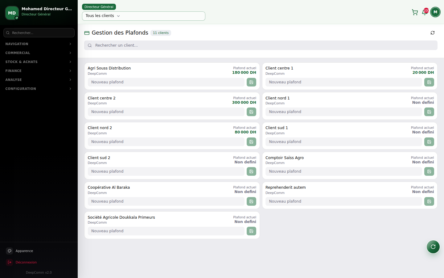444x278 pixels.
Task: Click Nouveau plafond field for Client nord 2
Action: [x=166, y=142]
